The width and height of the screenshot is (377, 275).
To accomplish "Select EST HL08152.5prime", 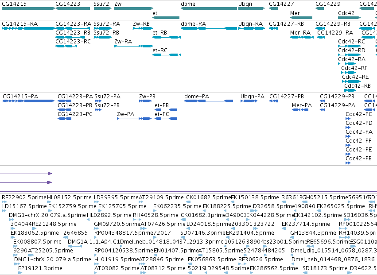I will point(49,202).
